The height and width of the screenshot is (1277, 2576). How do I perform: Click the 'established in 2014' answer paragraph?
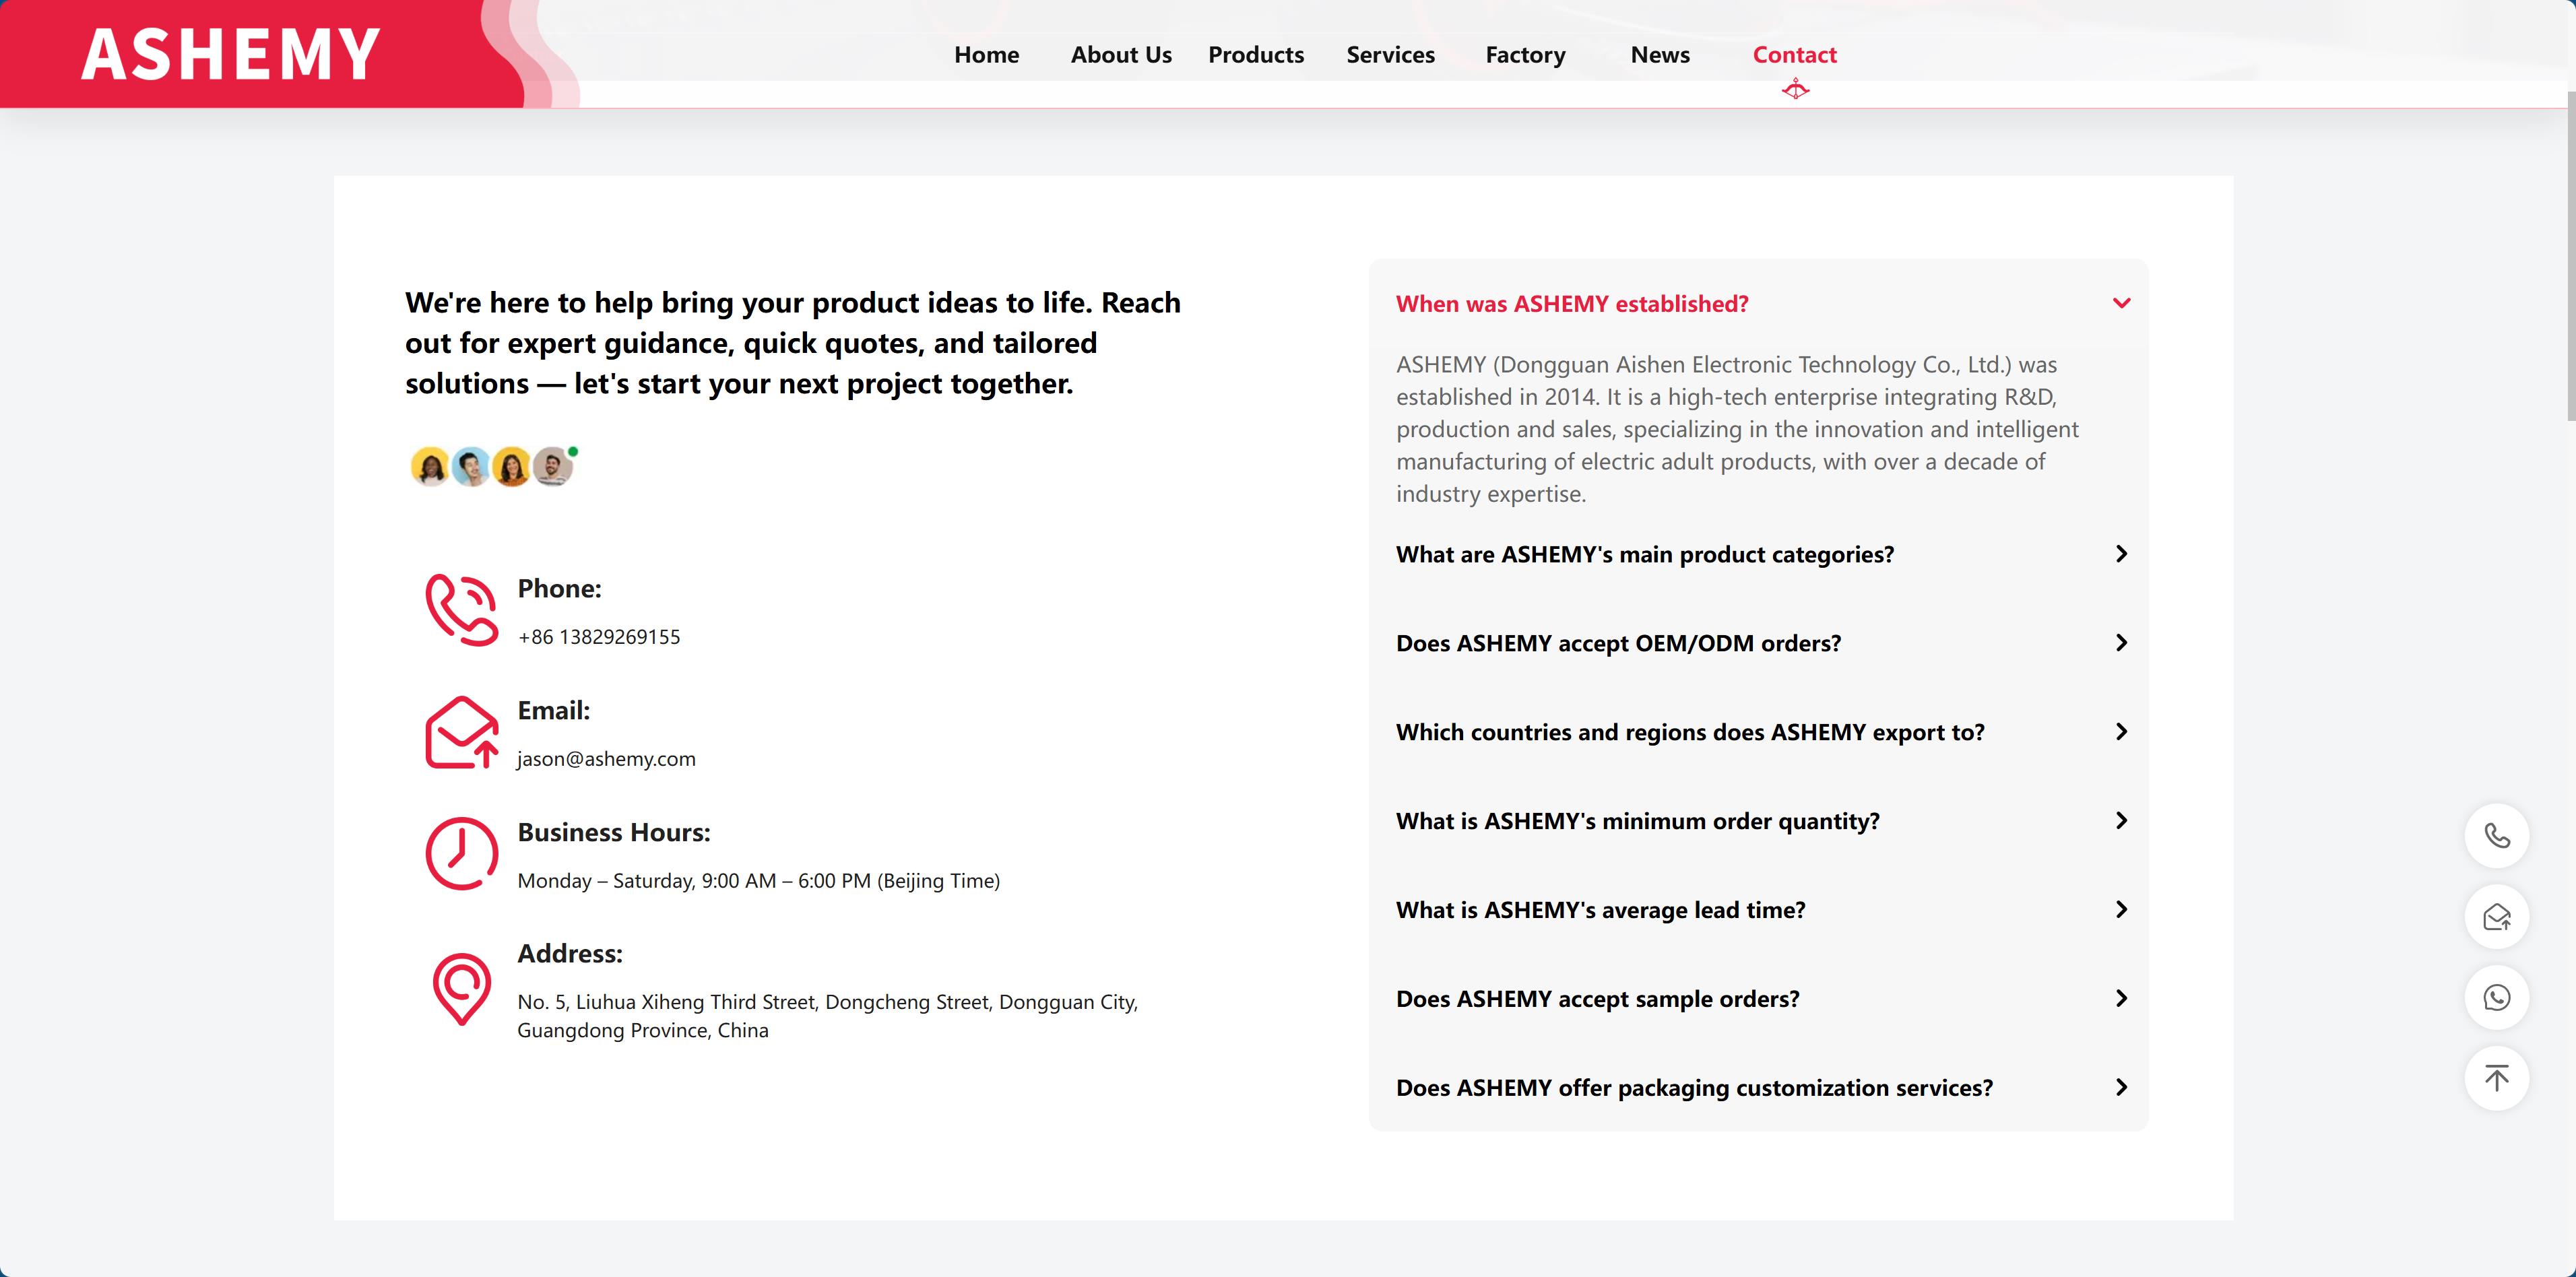click(x=1737, y=429)
